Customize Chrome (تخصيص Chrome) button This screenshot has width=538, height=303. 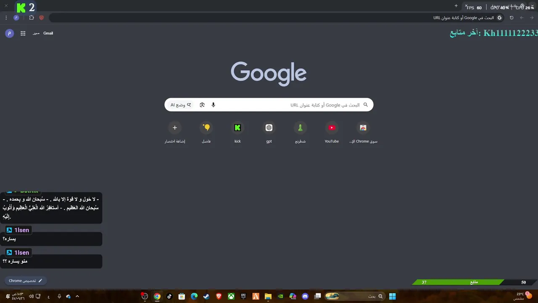(x=26, y=281)
